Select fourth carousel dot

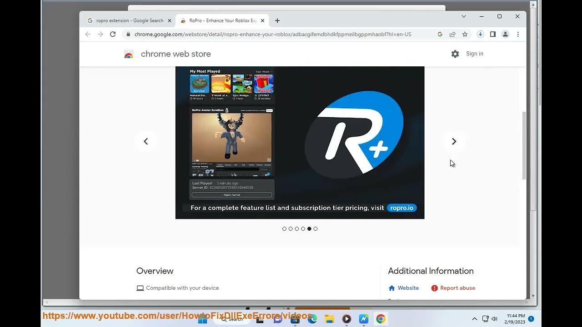coord(303,229)
